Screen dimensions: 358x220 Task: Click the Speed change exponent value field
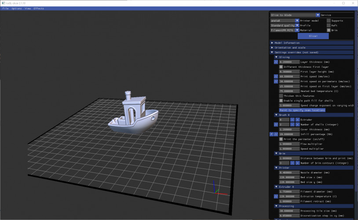[289, 106]
